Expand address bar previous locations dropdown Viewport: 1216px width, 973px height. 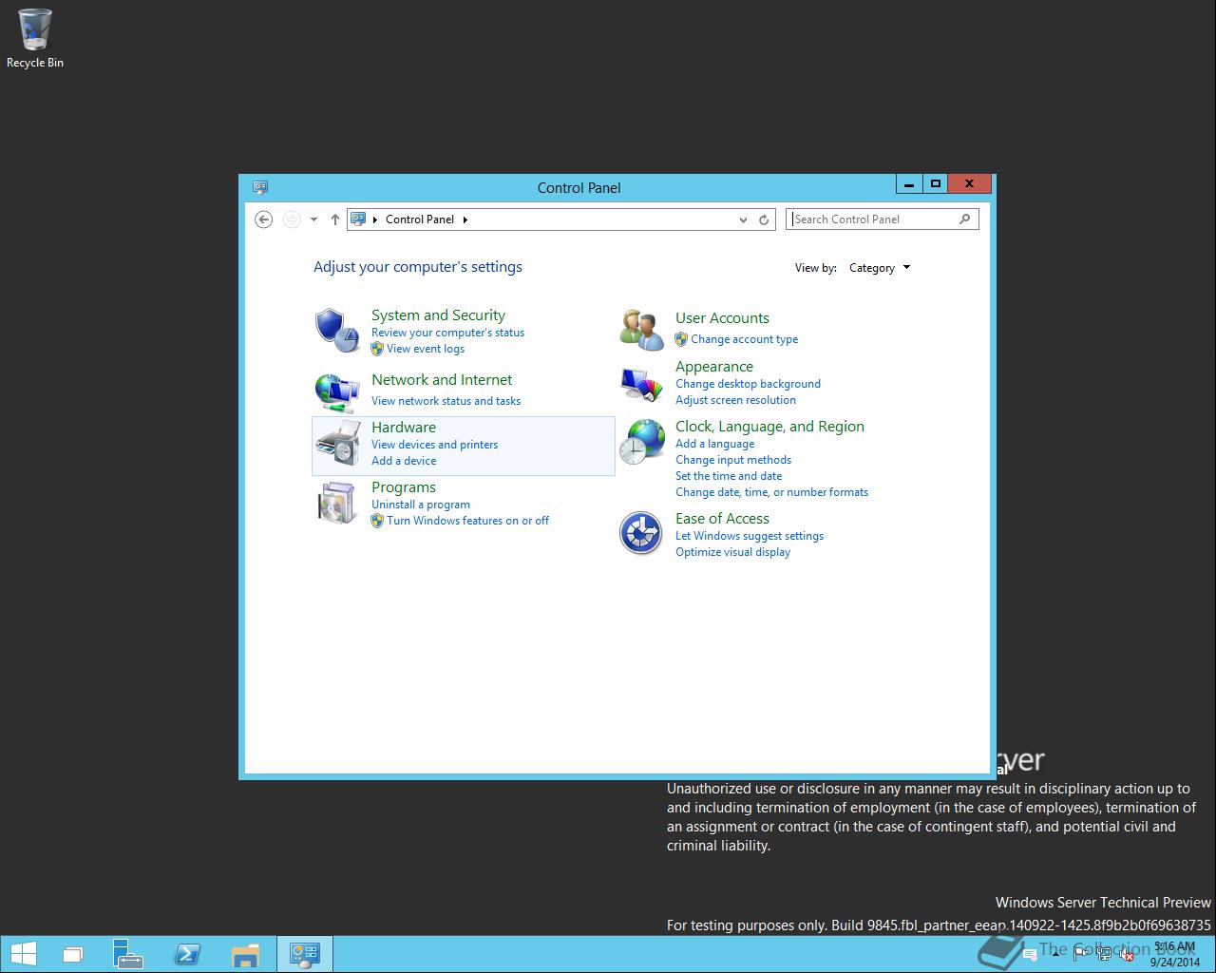point(743,219)
